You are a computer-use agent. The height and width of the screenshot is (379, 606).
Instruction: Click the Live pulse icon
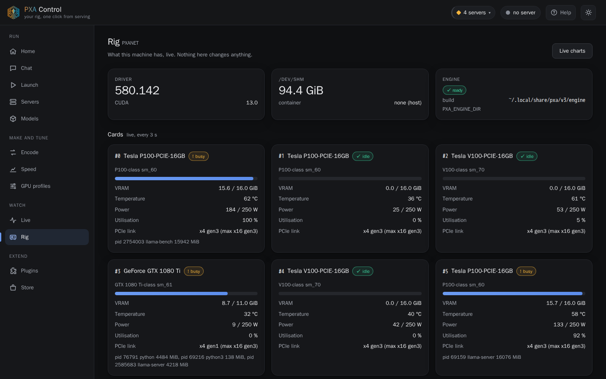pyautogui.click(x=13, y=220)
